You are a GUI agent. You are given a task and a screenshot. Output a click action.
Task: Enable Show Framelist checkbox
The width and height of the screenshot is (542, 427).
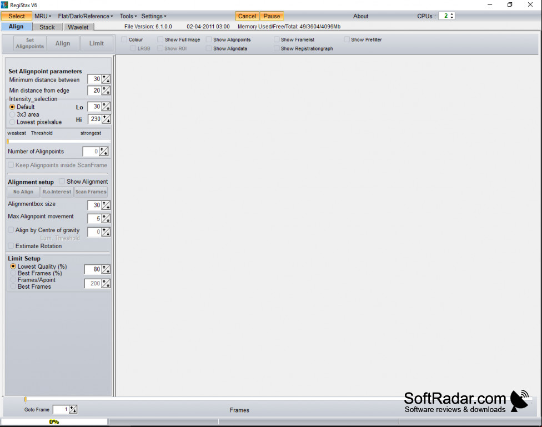(277, 39)
